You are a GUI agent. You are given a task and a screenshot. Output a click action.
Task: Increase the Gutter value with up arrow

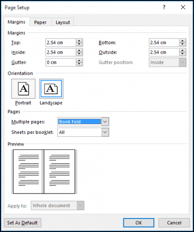[x=79, y=60]
